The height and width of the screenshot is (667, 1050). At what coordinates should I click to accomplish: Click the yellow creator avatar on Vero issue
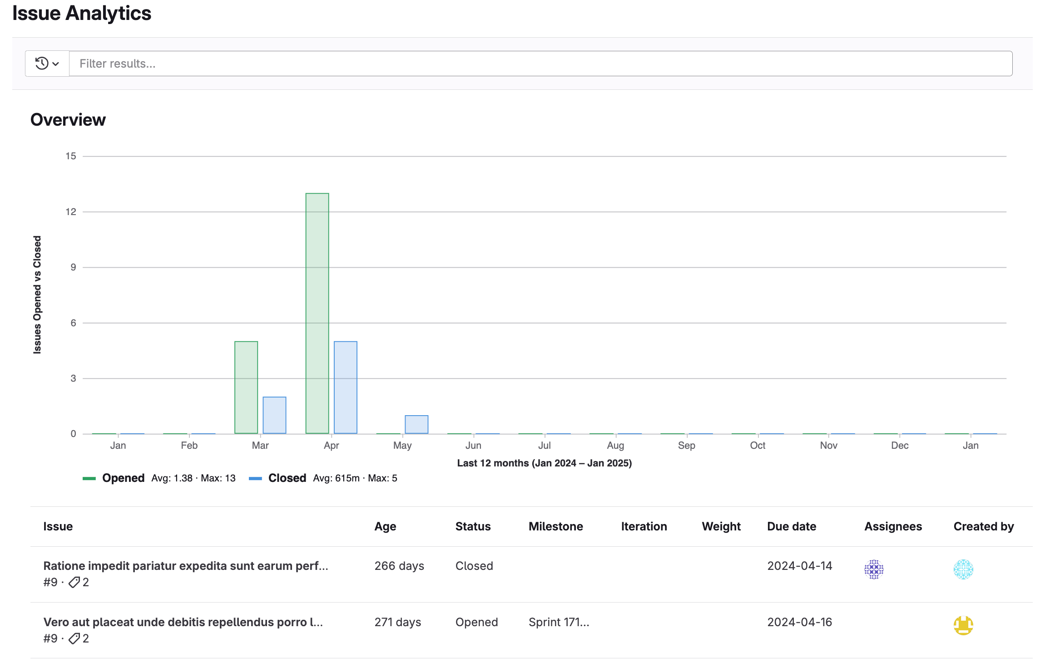coord(963,624)
